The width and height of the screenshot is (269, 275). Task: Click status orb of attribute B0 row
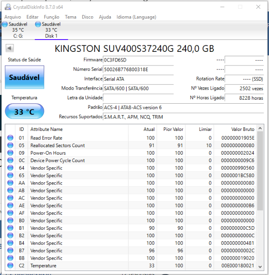pos(11,220)
